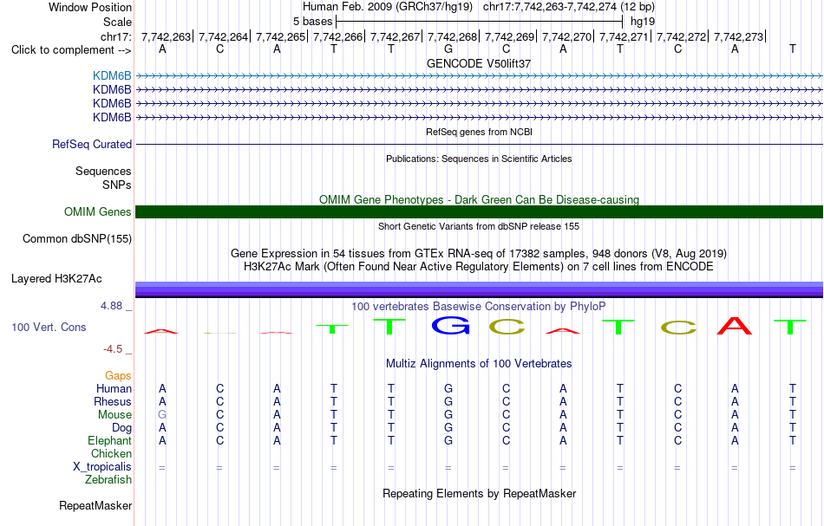
Task: Click position label 7,742,268 on ruler
Action: coord(452,36)
